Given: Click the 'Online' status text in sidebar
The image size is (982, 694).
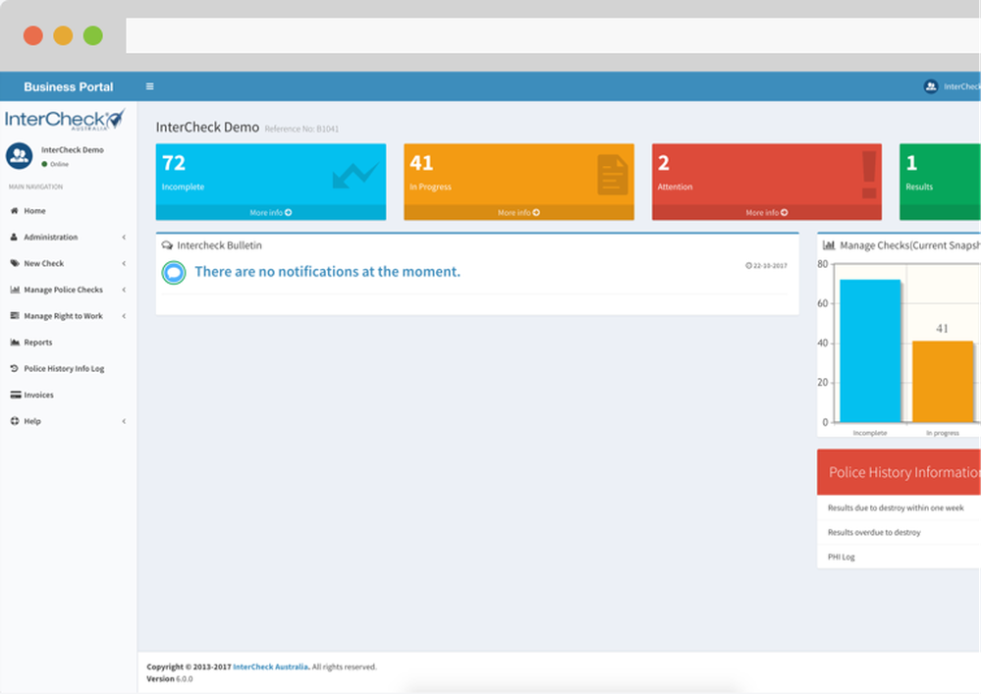Looking at the screenshot, I should coord(59,164).
